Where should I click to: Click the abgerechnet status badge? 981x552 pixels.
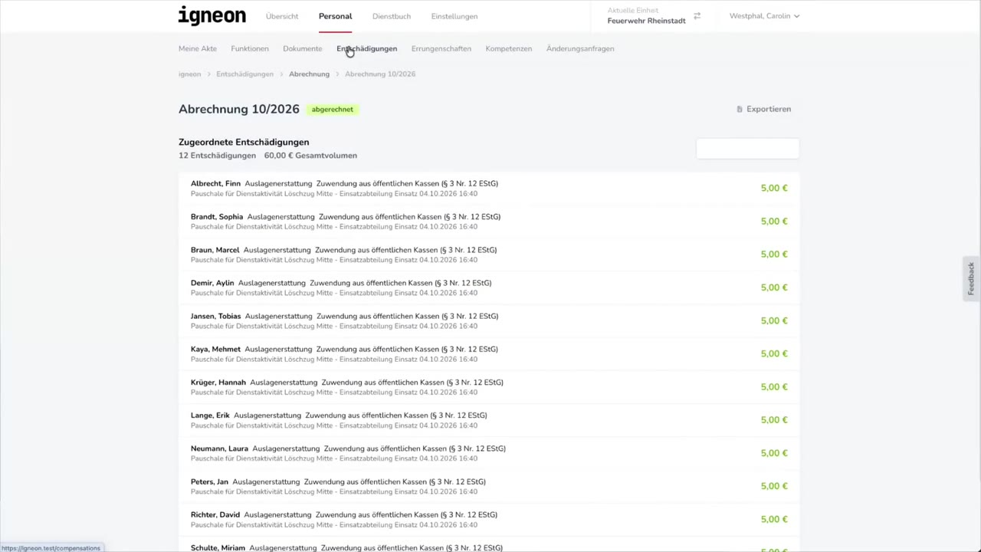pos(333,109)
